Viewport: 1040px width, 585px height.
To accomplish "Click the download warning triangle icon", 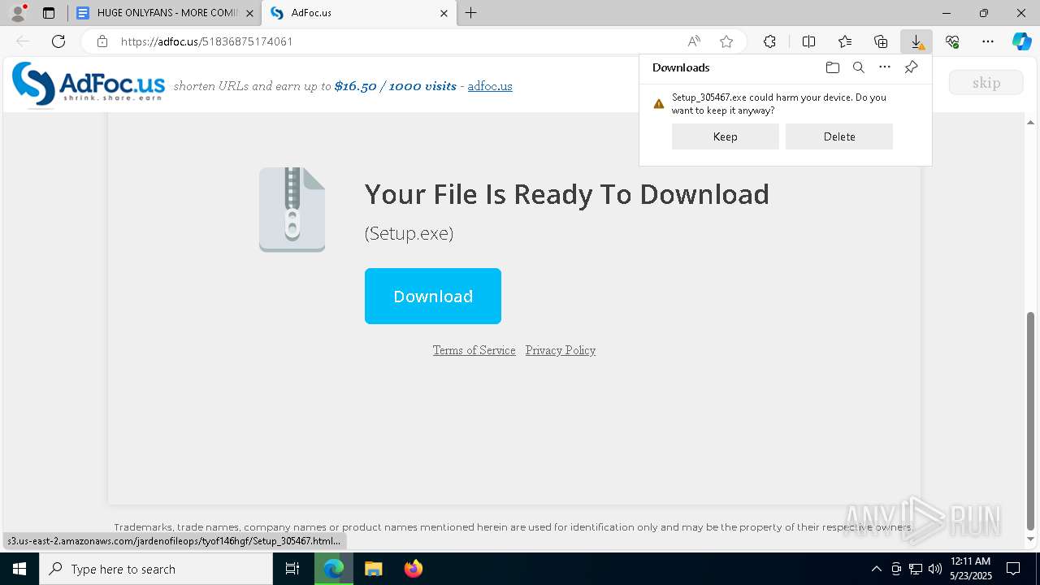I will (659, 104).
